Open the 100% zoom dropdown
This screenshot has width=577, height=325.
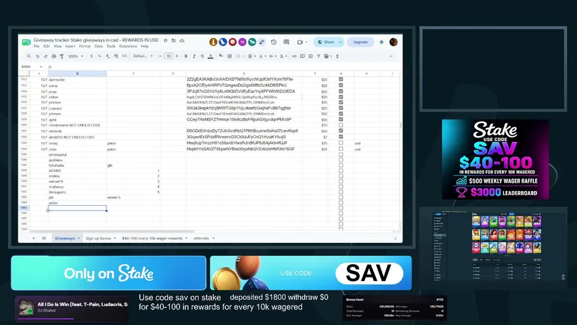click(x=76, y=56)
